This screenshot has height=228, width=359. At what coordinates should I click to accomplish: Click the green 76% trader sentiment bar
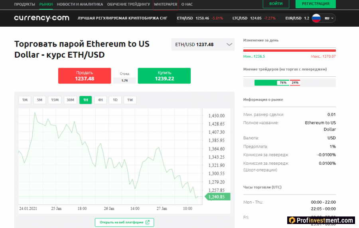click(272, 82)
